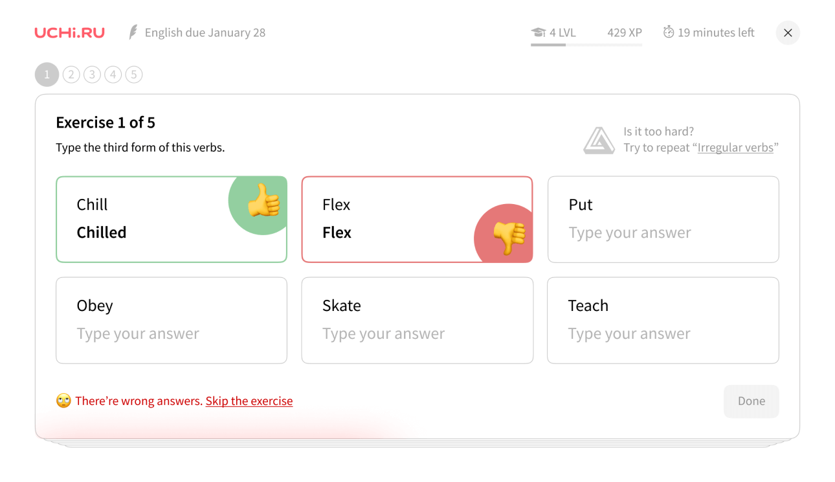Image resolution: width=835 pixels, height=482 pixels.
Task: Click the stopwatch timer icon
Action: tap(669, 32)
